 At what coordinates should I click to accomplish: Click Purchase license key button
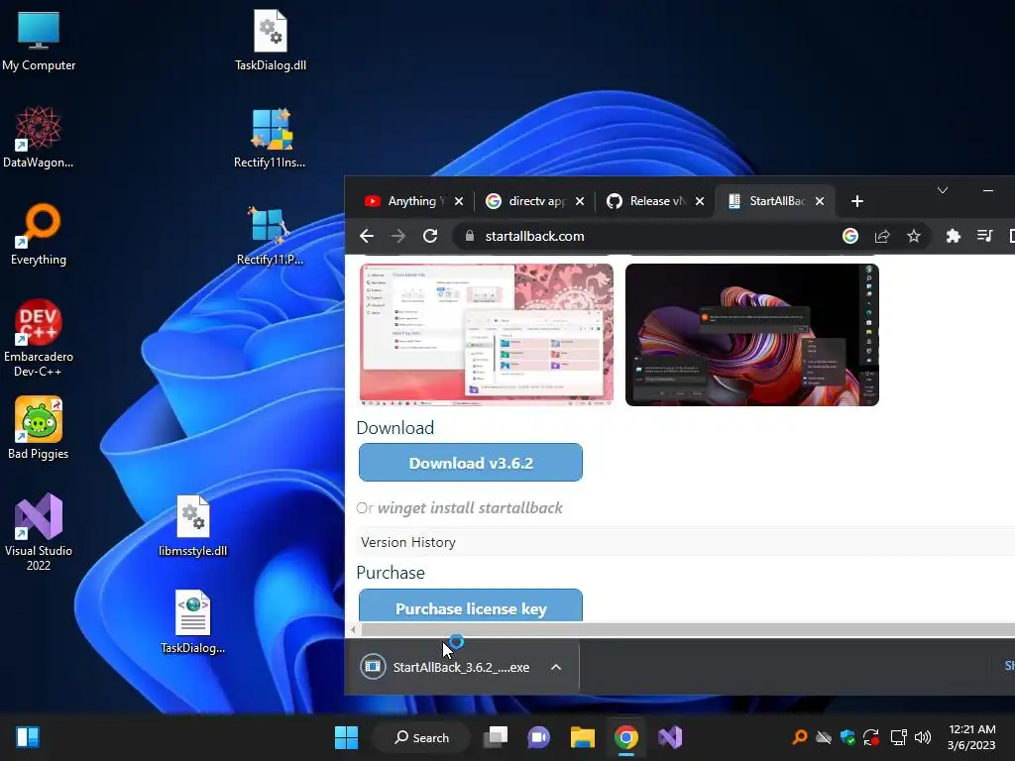click(471, 606)
